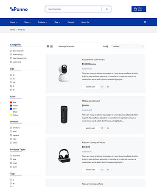Expand the Shop menu dropdown
157x187 pixels.
[x=27, y=22]
